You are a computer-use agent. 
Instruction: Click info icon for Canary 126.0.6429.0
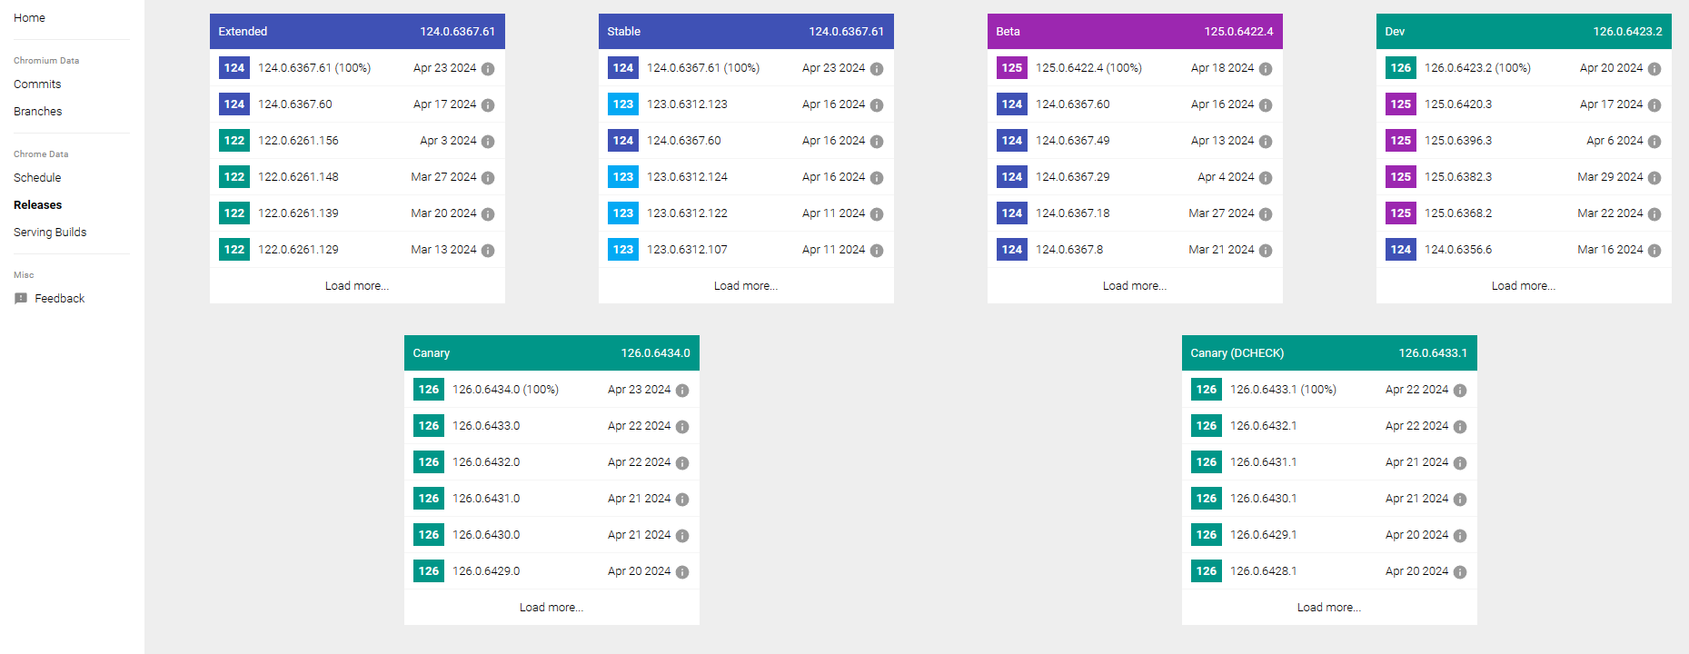point(682,572)
